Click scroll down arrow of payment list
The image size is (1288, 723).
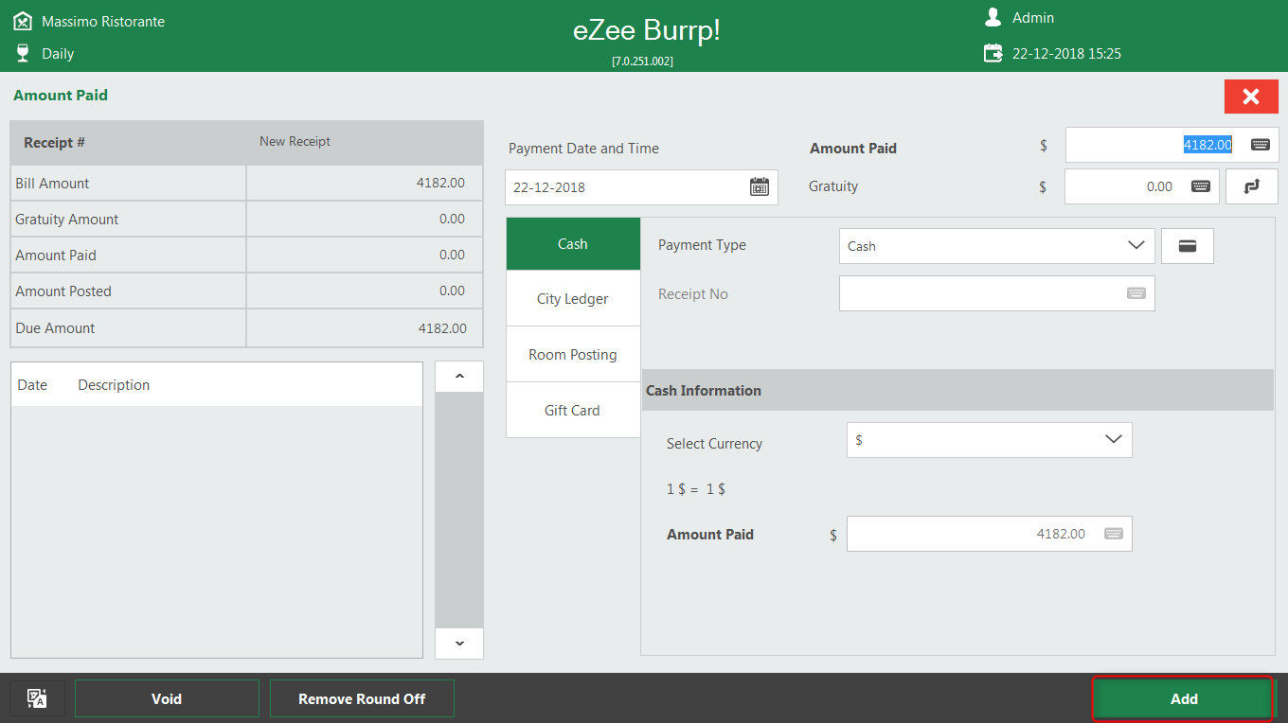click(459, 644)
